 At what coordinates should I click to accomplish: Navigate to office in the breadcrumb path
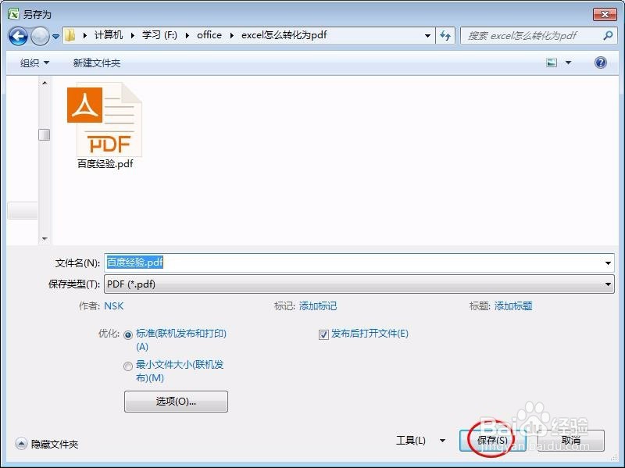click(x=209, y=35)
